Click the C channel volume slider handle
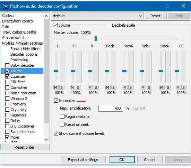The width and height of the screenshot is (191, 168). tap(73, 71)
